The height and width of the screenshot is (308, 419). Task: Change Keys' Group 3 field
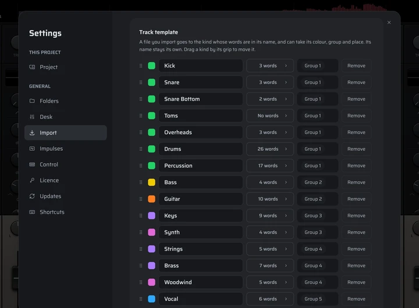coord(318,216)
